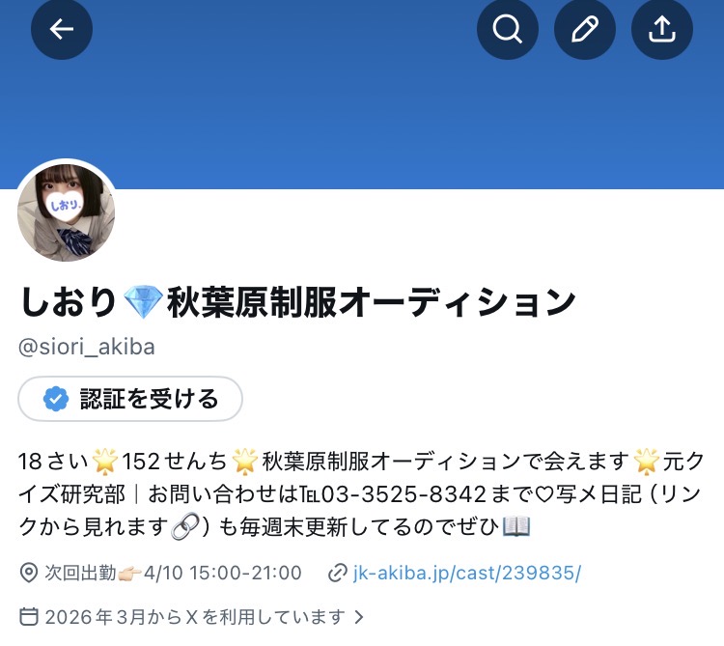
Task: Tap the diamond emoji in display name
Action: [143, 302]
